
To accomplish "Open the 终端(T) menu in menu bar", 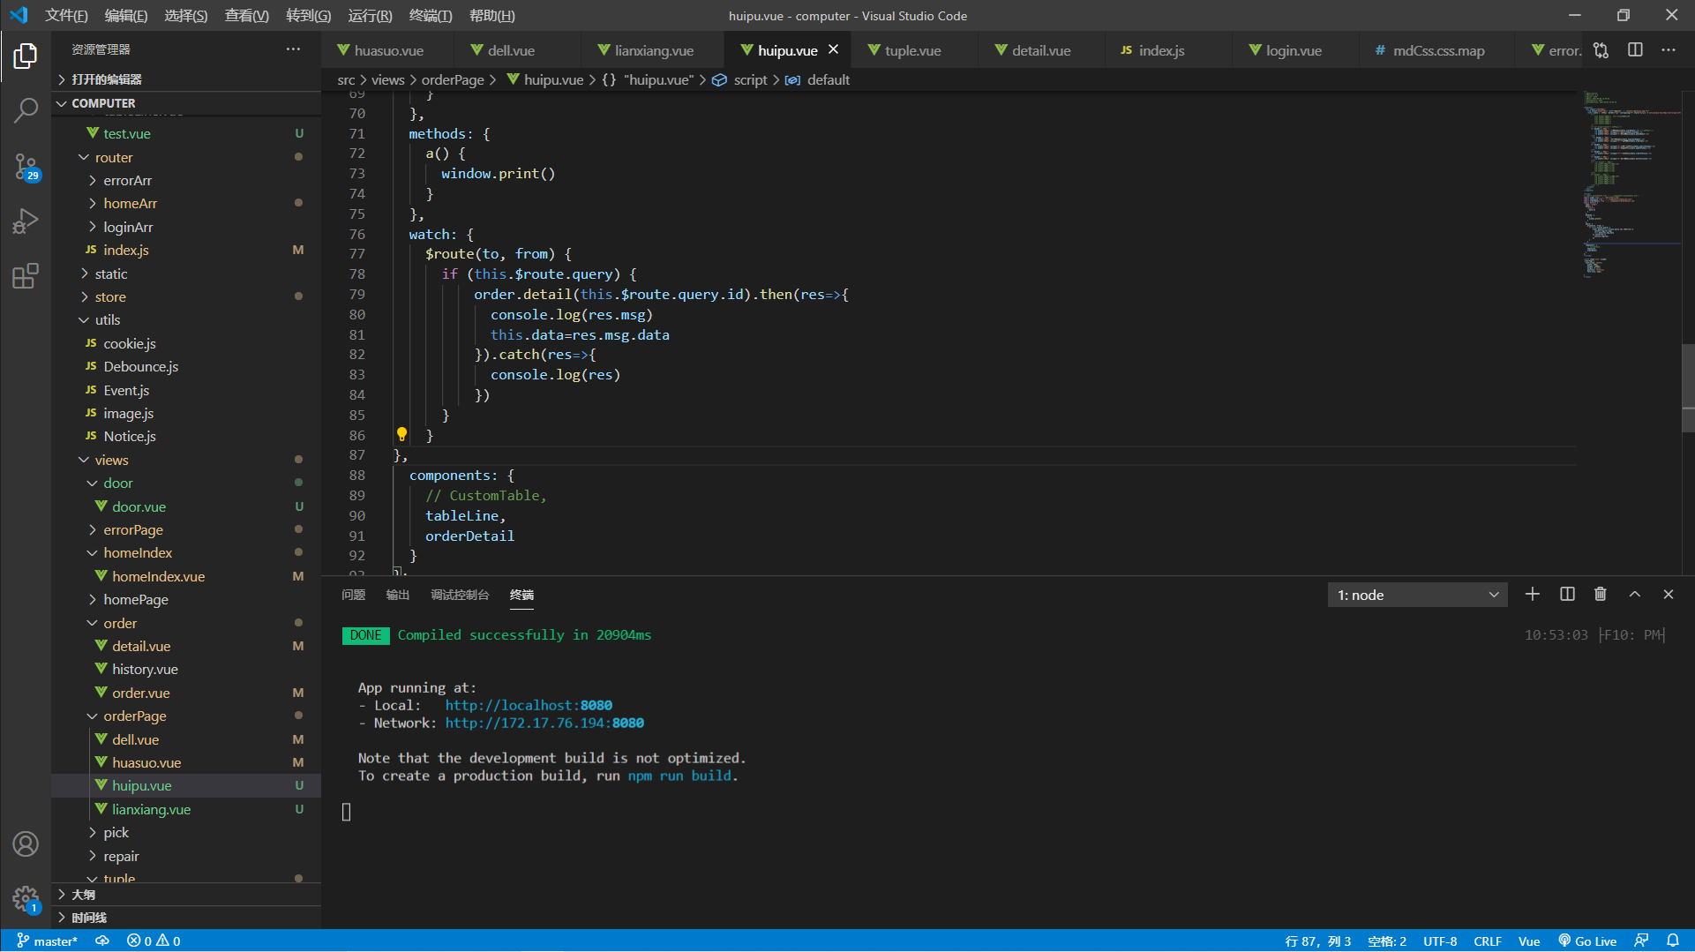I will (x=430, y=16).
